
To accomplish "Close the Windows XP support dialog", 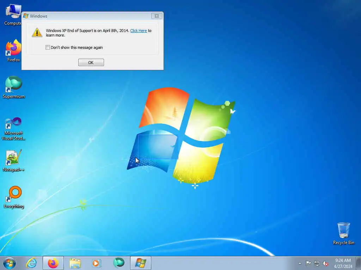I will point(157,16).
